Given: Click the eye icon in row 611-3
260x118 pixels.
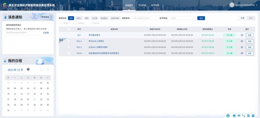Looking at the screenshot, I should (x=242, y=47).
